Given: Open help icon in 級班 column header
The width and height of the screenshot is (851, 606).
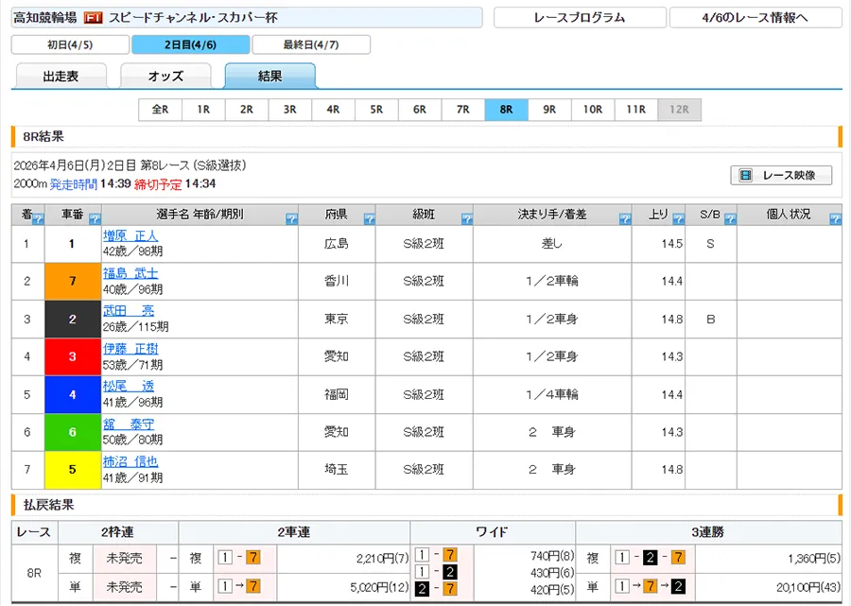Looking at the screenshot, I should tap(467, 219).
